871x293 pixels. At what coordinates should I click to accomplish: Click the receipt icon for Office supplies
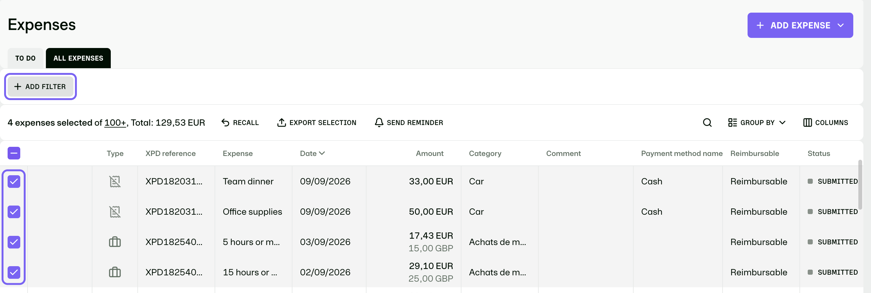click(115, 212)
